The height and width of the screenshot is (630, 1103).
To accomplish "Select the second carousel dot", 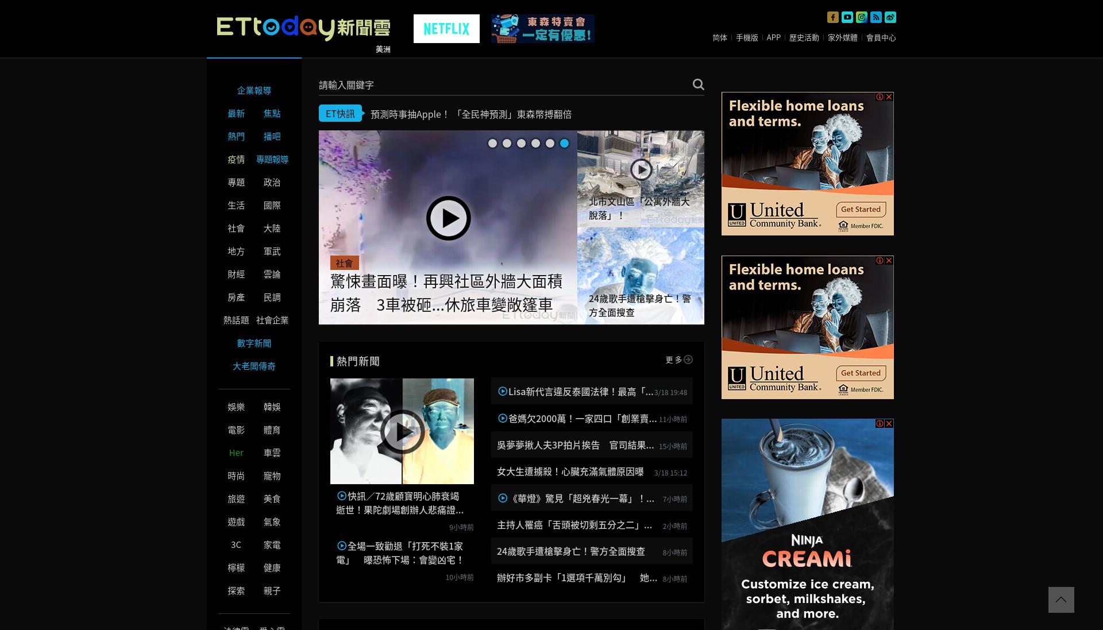I will pyautogui.click(x=507, y=144).
